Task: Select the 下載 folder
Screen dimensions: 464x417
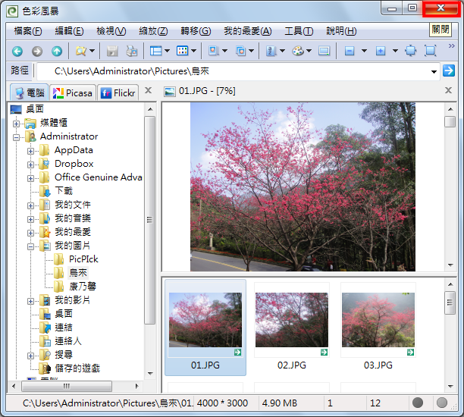Action: pyautogui.click(x=64, y=191)
